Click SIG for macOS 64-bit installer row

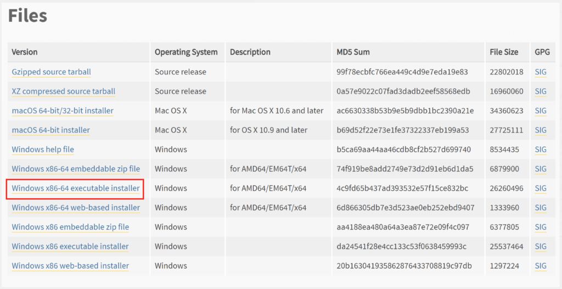pos(541,130)
